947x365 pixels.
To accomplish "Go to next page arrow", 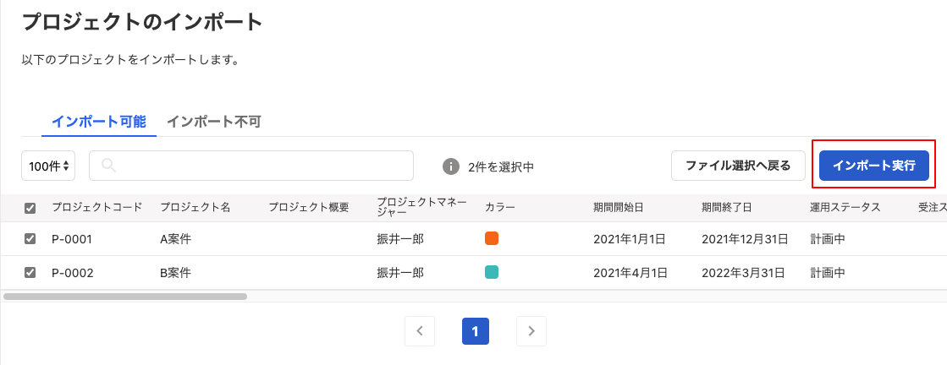I will coord(531,331).
